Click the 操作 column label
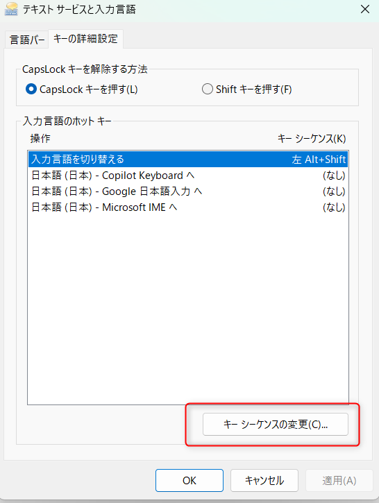 click(x=40, y=139)
